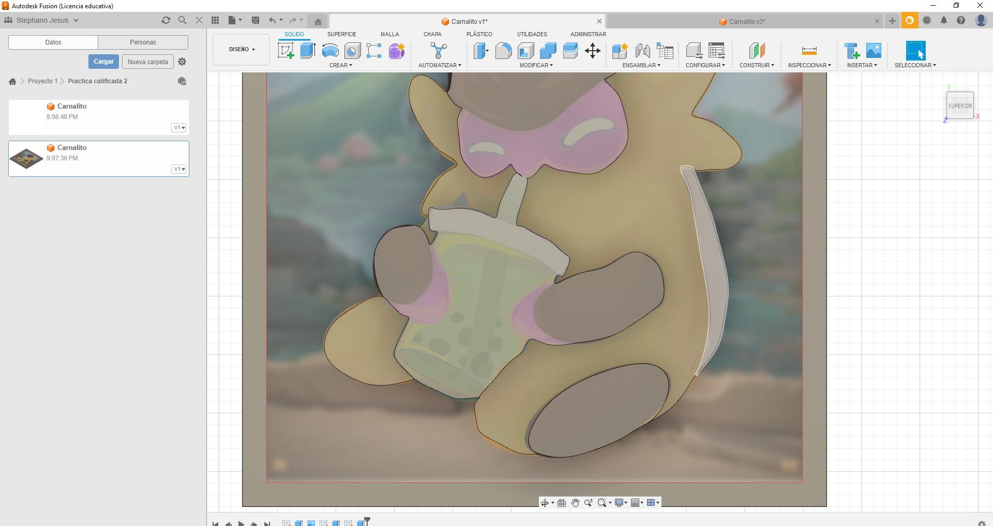
Task: Click first icon in the Configurar group
Action: click(694, 51)
